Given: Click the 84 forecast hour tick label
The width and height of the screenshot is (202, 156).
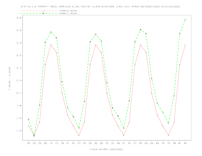Looking at the screenshot, I should point(185,143).
